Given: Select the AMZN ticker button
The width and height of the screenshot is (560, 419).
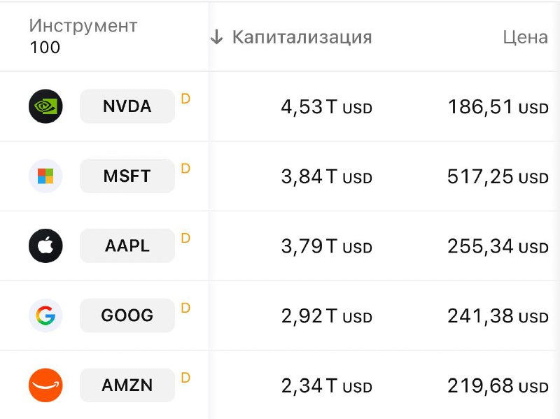Looking at the screenshot, I should pyautogui.click(x=127, y=386).
